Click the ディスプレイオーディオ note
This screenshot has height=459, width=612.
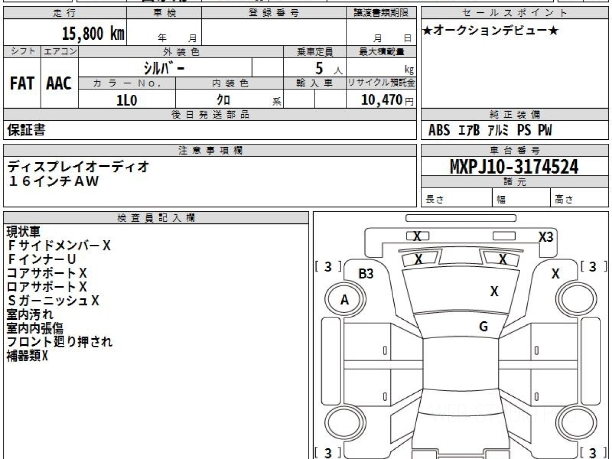(x=79, y=166)
